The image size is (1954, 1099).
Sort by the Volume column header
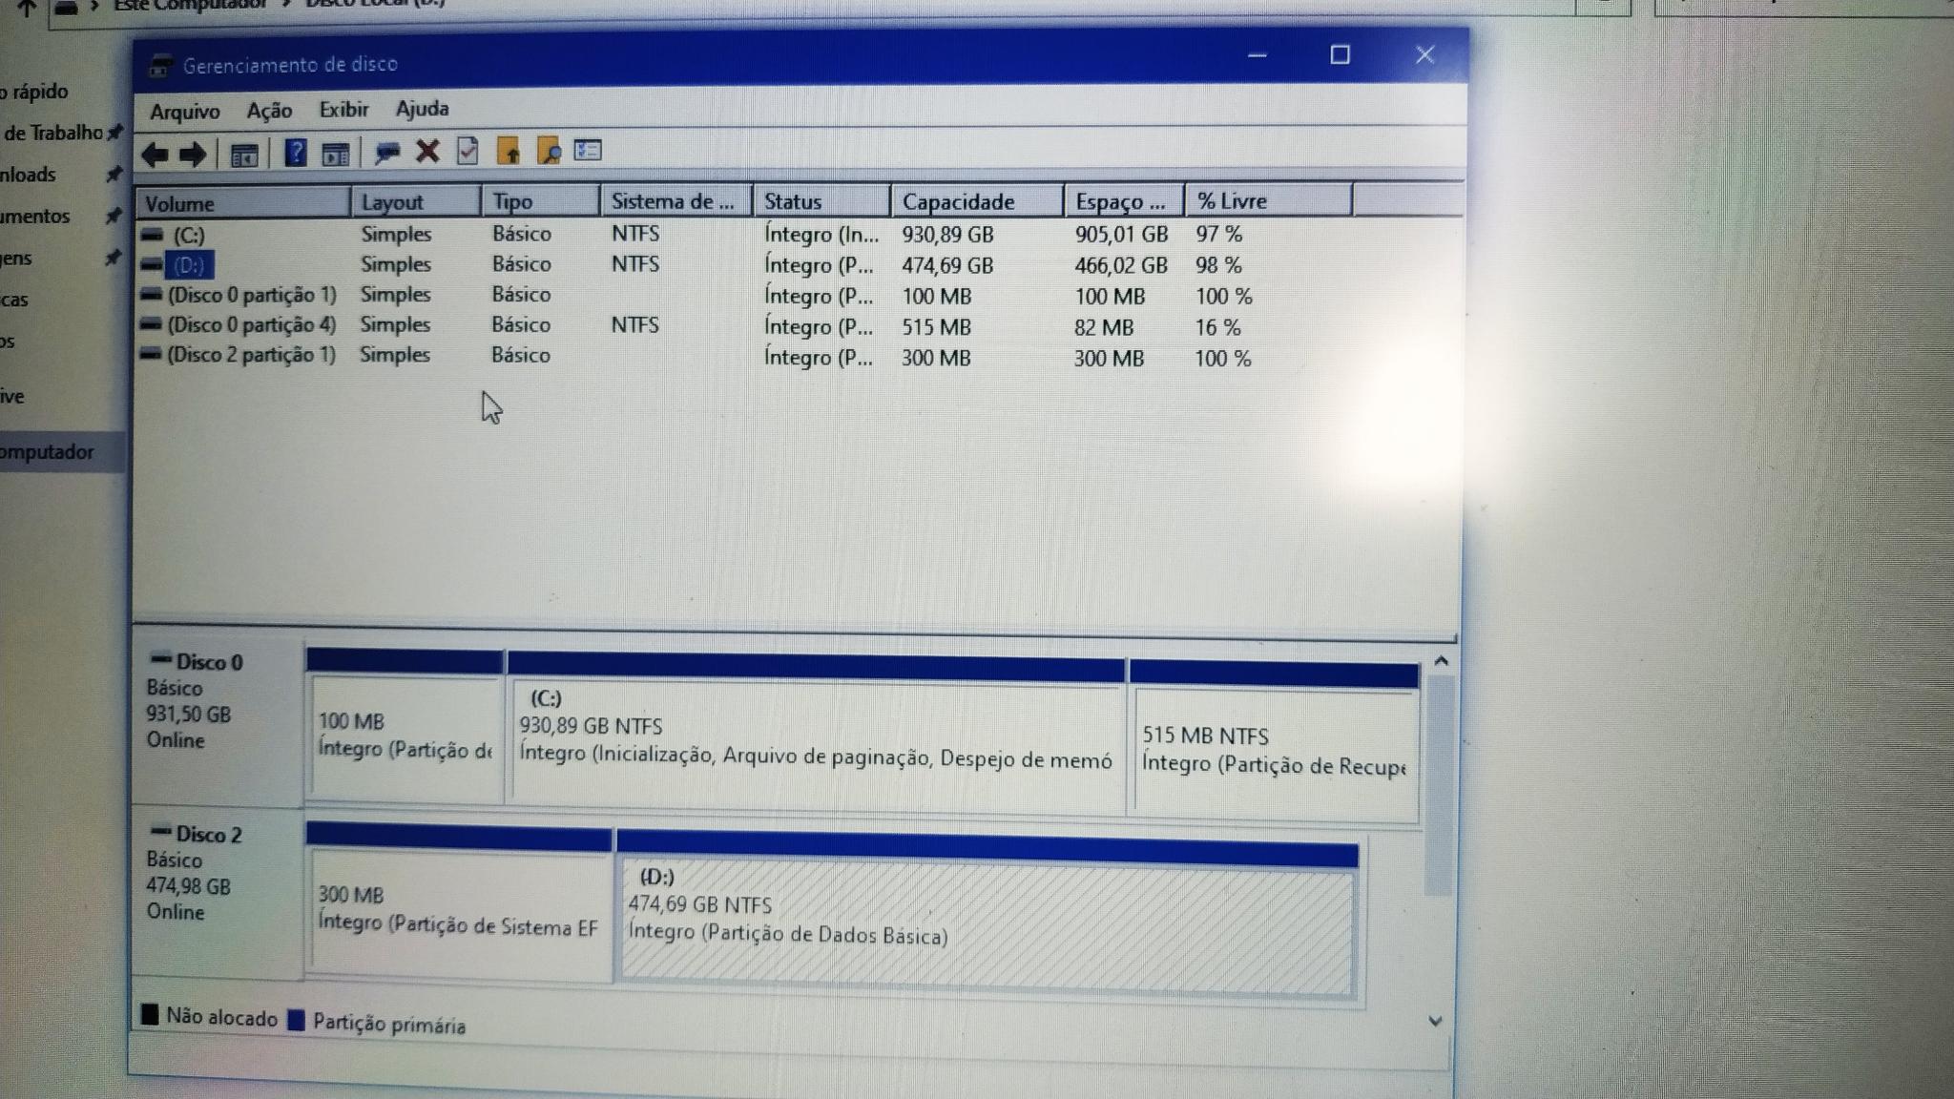pyautogui.click(x=243, y=203)
